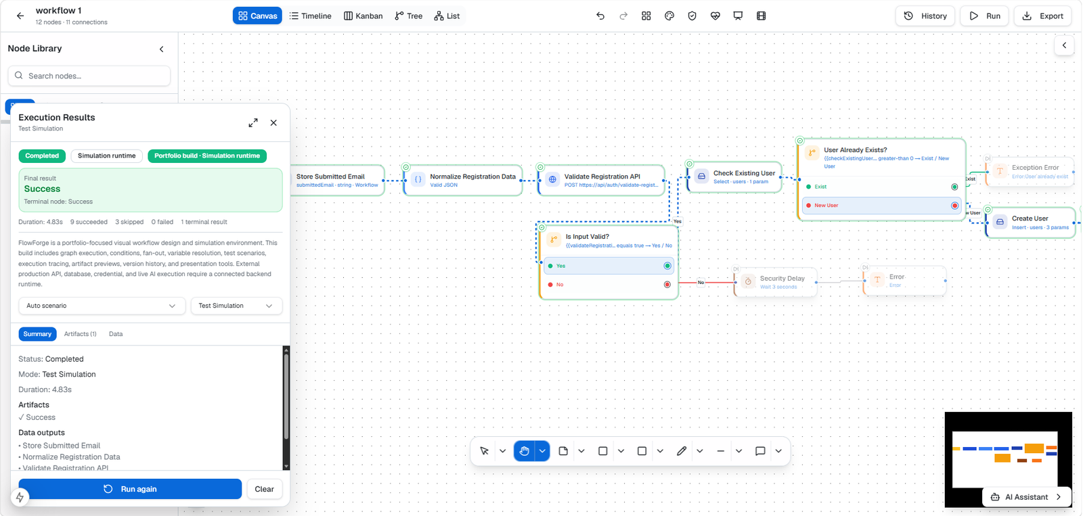Open the color palette theme icon
This screenshot has width=1083, height=516.
coord(669,16)
